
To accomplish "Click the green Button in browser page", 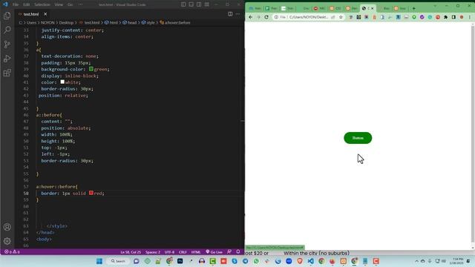I will click(x=358, y=138).
